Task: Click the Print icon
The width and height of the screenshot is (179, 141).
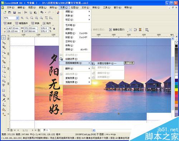Action: click(19, 12)
